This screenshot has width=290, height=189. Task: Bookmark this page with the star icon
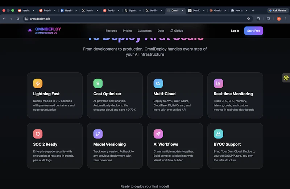click(x=249, y=19)
